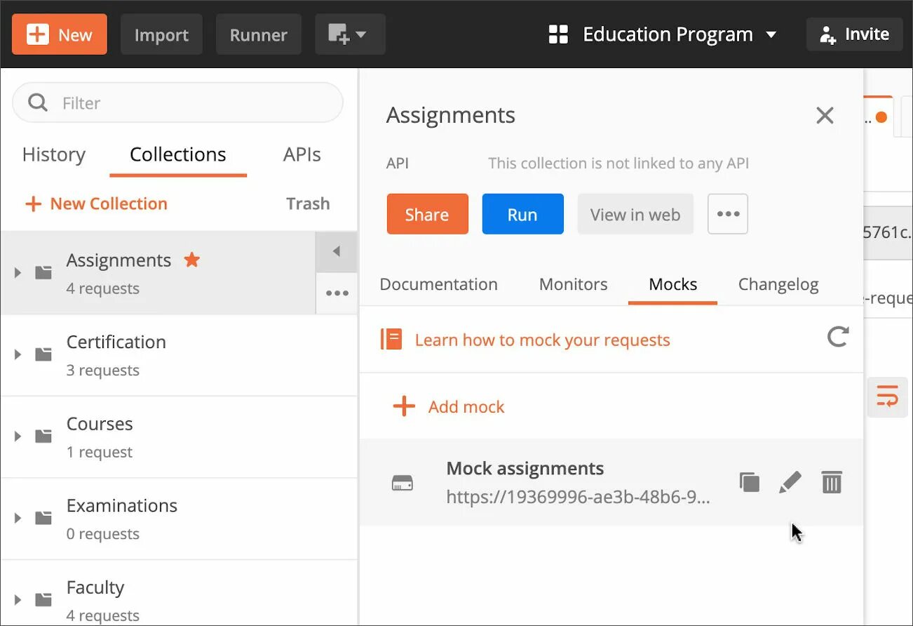This screenshot has height=626, width=913.
Task: Open more actions menu beside View in web
Action: [x=728, y=214]
